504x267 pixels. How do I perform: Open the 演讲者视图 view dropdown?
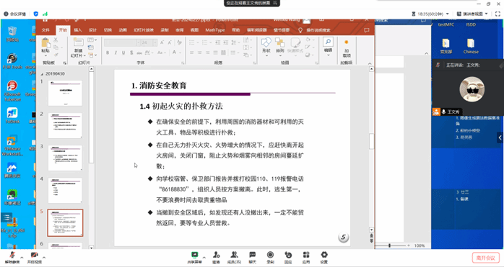pos(472,14)
